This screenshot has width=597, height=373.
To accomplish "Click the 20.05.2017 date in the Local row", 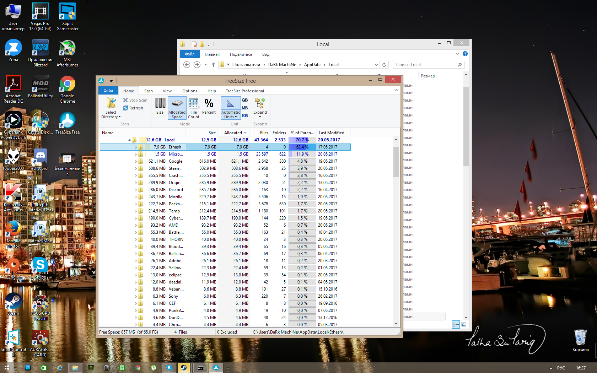I will point(329,140).
